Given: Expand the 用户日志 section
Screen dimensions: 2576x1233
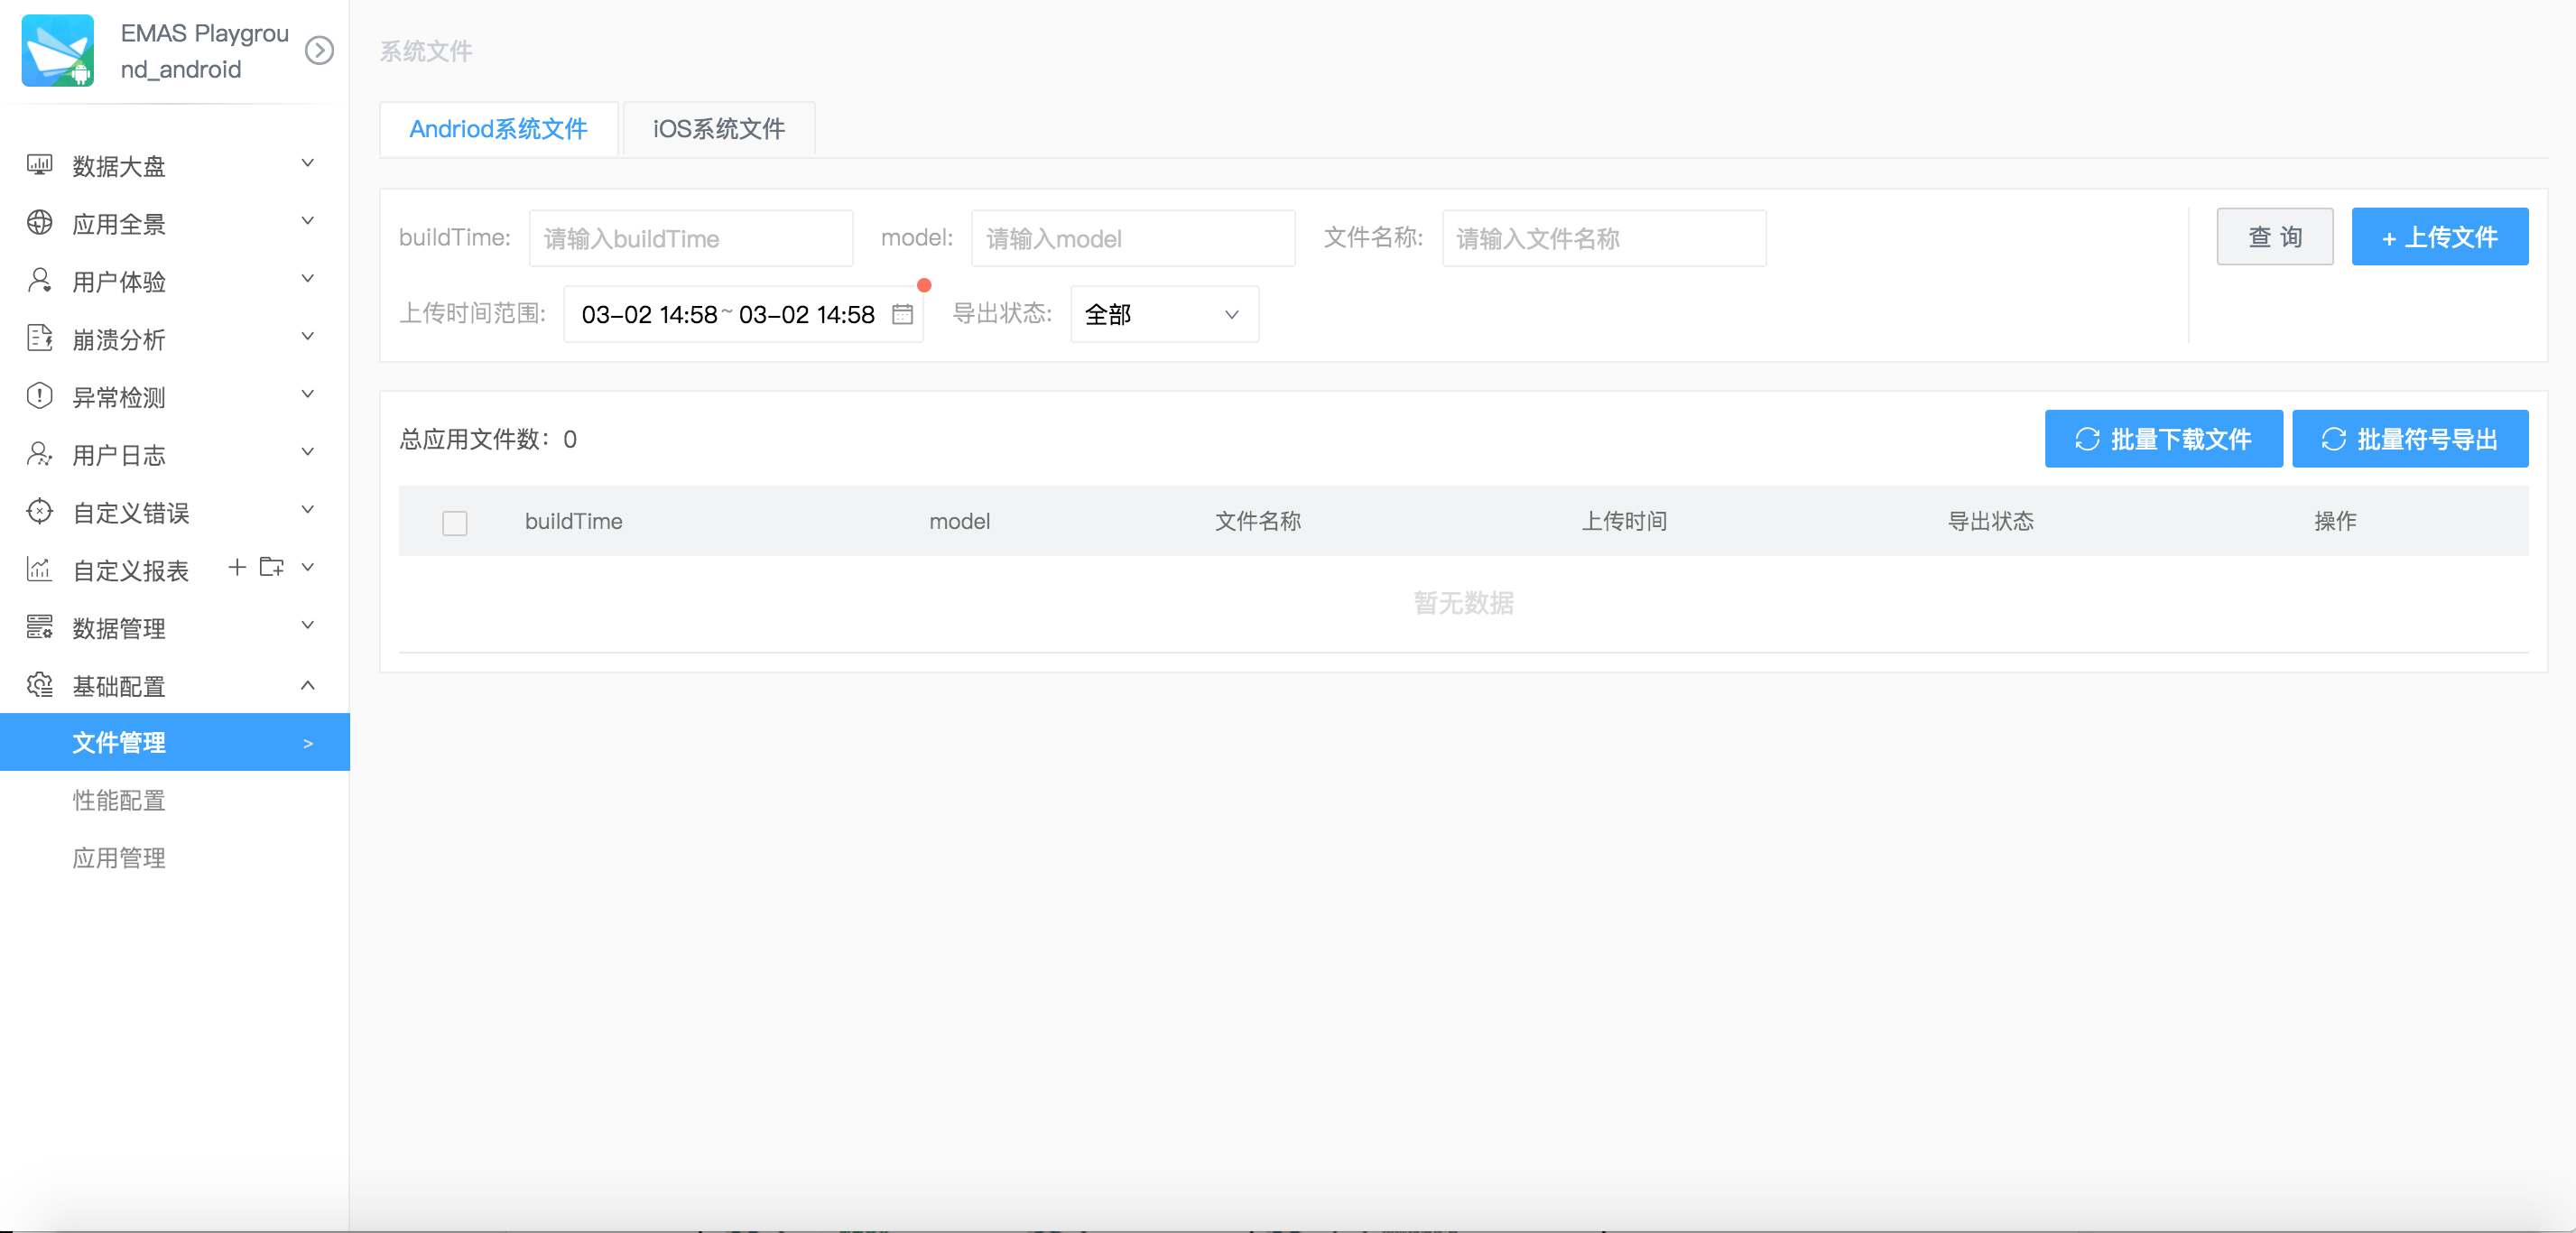Looking at the screenshot, I should [x=308, y=452].
